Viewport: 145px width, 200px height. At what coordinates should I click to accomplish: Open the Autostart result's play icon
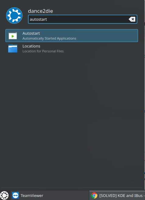(x=12, y=36)
